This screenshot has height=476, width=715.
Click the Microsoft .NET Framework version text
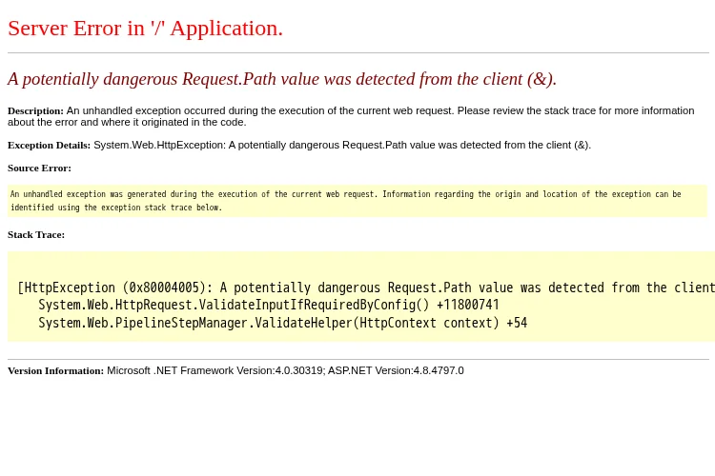point(216,370)
